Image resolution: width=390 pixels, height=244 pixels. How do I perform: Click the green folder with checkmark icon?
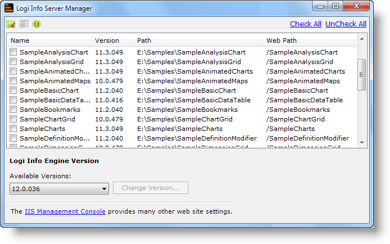pos(11,24)
